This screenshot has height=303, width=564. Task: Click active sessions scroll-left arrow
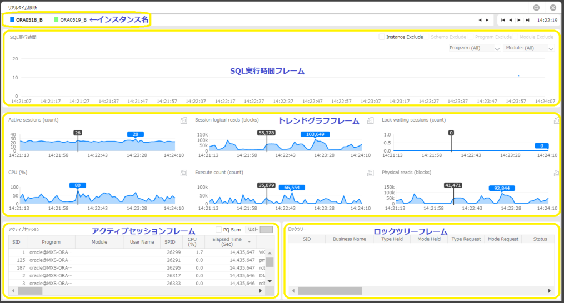click(x=13, y=291)
